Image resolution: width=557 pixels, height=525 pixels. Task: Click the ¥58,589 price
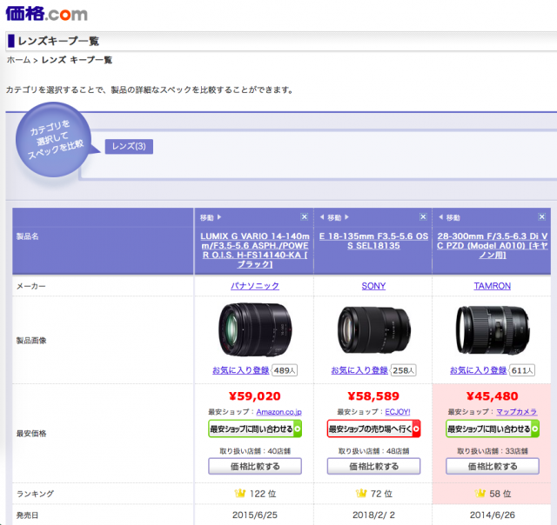[373, 395]
